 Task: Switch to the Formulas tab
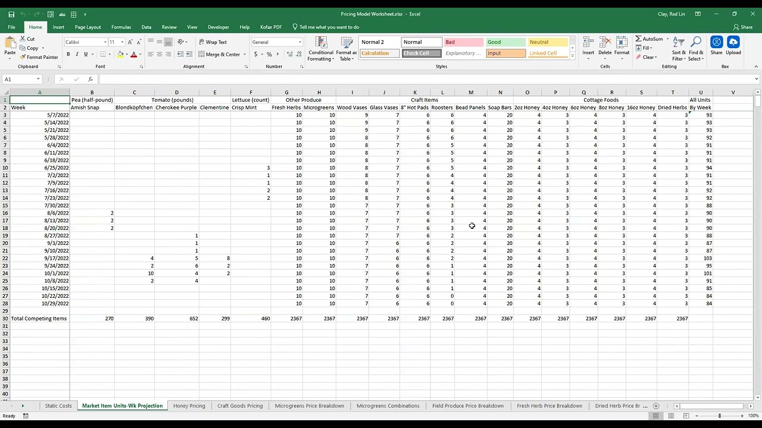click(121, 27)
